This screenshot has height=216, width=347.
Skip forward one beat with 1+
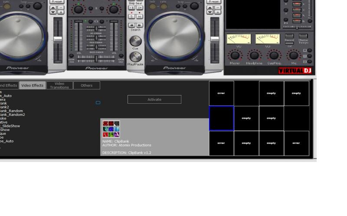click(139, 8)
